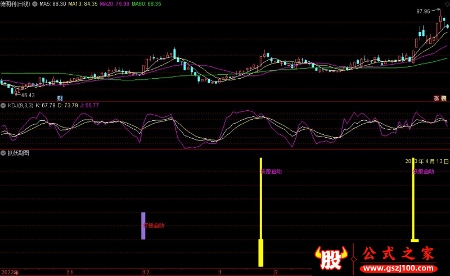
Task: Jump to the 2022年 timeline marker
Action: [x=10, y=272]
